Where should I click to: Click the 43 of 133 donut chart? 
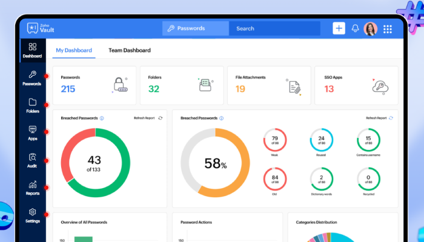(96, 163)
